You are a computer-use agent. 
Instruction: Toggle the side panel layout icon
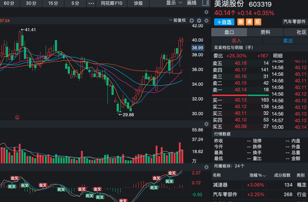pyautogui.click(x=205, y=3)
